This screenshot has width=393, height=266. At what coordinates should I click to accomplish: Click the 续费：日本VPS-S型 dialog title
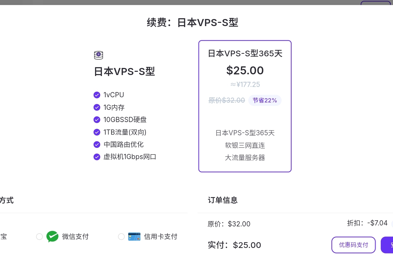(x=193, y=23)
